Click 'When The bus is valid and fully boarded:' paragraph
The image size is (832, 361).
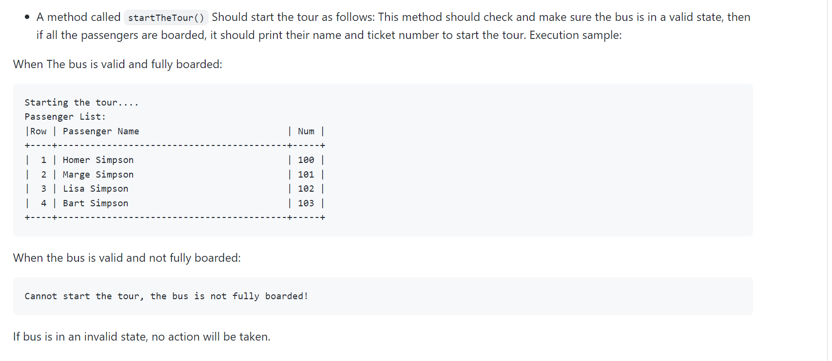(x=117, y=64)
